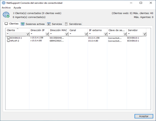Minimize the console window
Screen dimensions: 156x121
[x=131, y=3]
